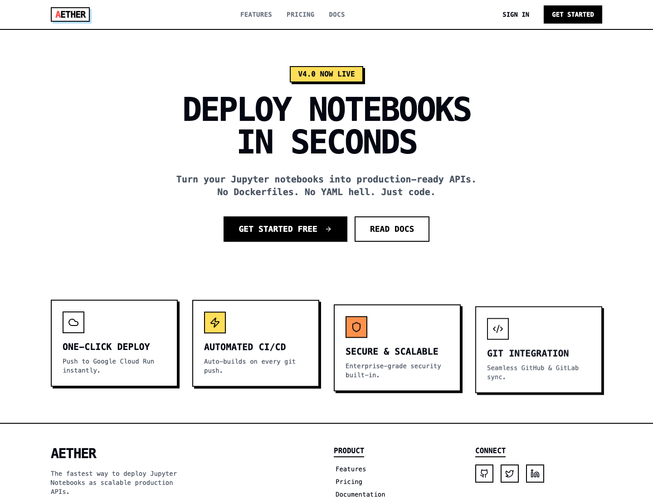
Task: Click the footer AETHER brand name
Action: coord(73,453)
